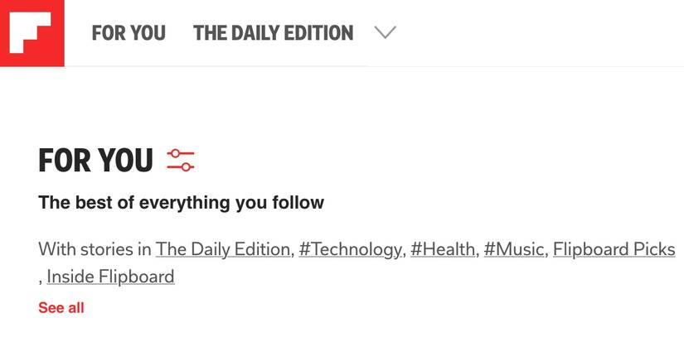Screen dimensions: 684x342
Task: Click the "With stories in" text
Action: pos(95,249)
